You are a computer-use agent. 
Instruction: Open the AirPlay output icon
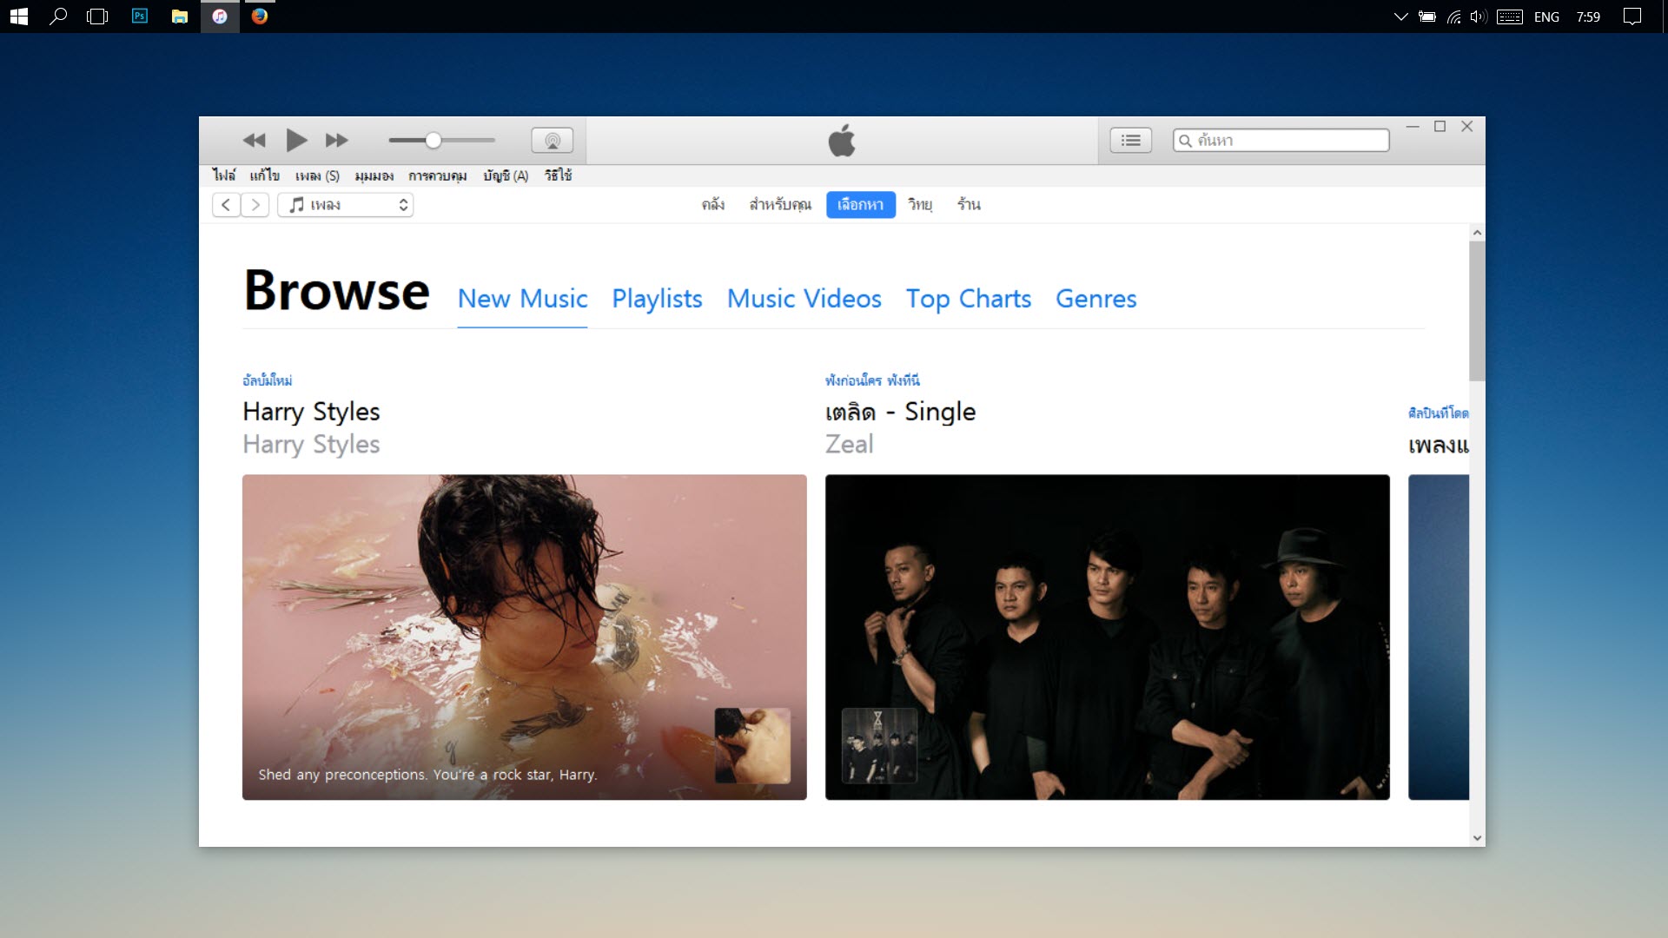point(552,141)
